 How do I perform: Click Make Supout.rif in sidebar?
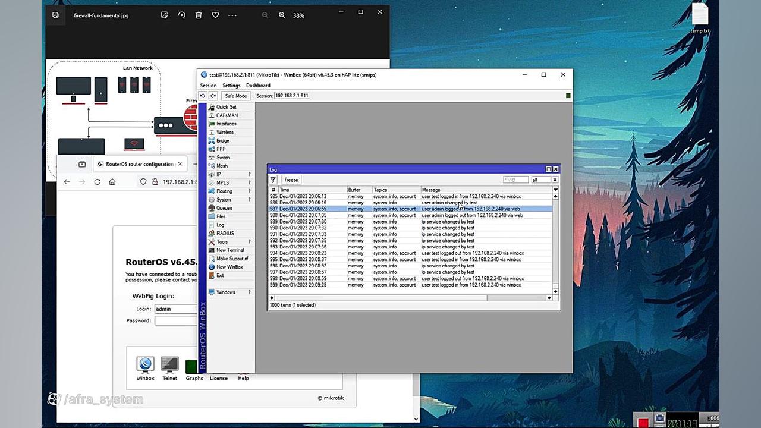[x=232, y=259]
